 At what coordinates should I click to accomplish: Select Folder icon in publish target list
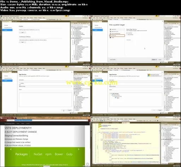(110, 38)
